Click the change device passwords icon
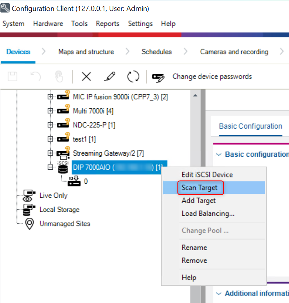 click(158, 78)
